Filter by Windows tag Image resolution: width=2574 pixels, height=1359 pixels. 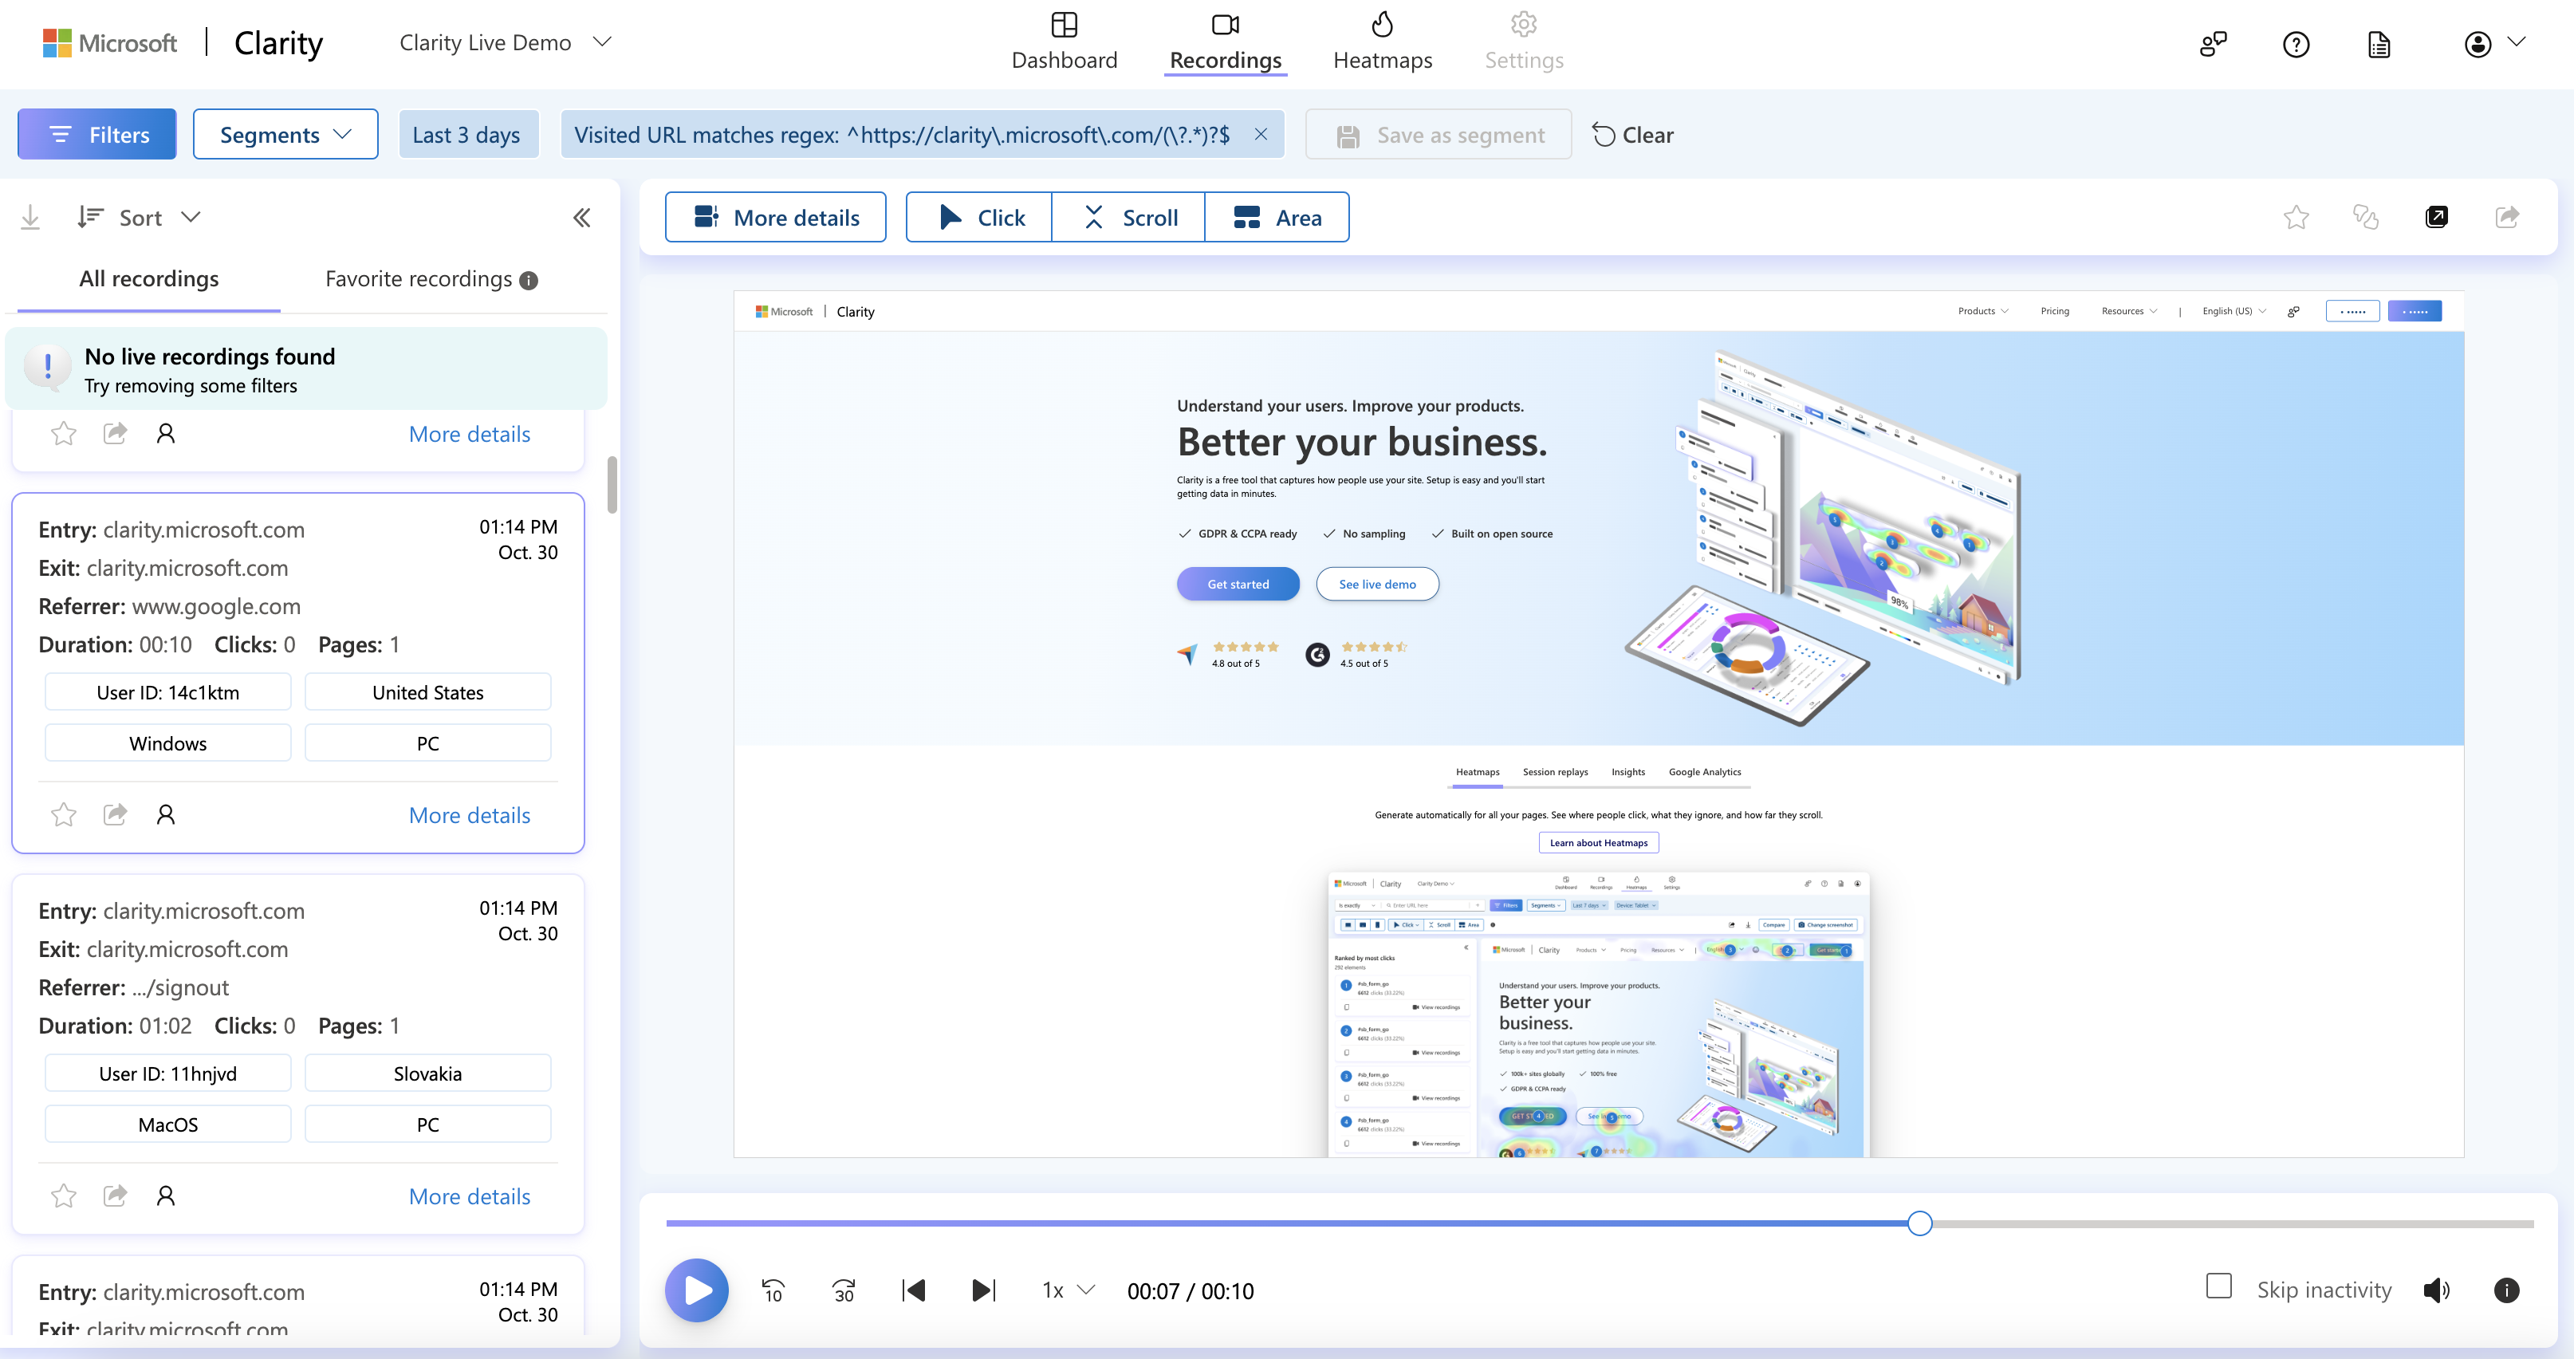coord(168,743)
